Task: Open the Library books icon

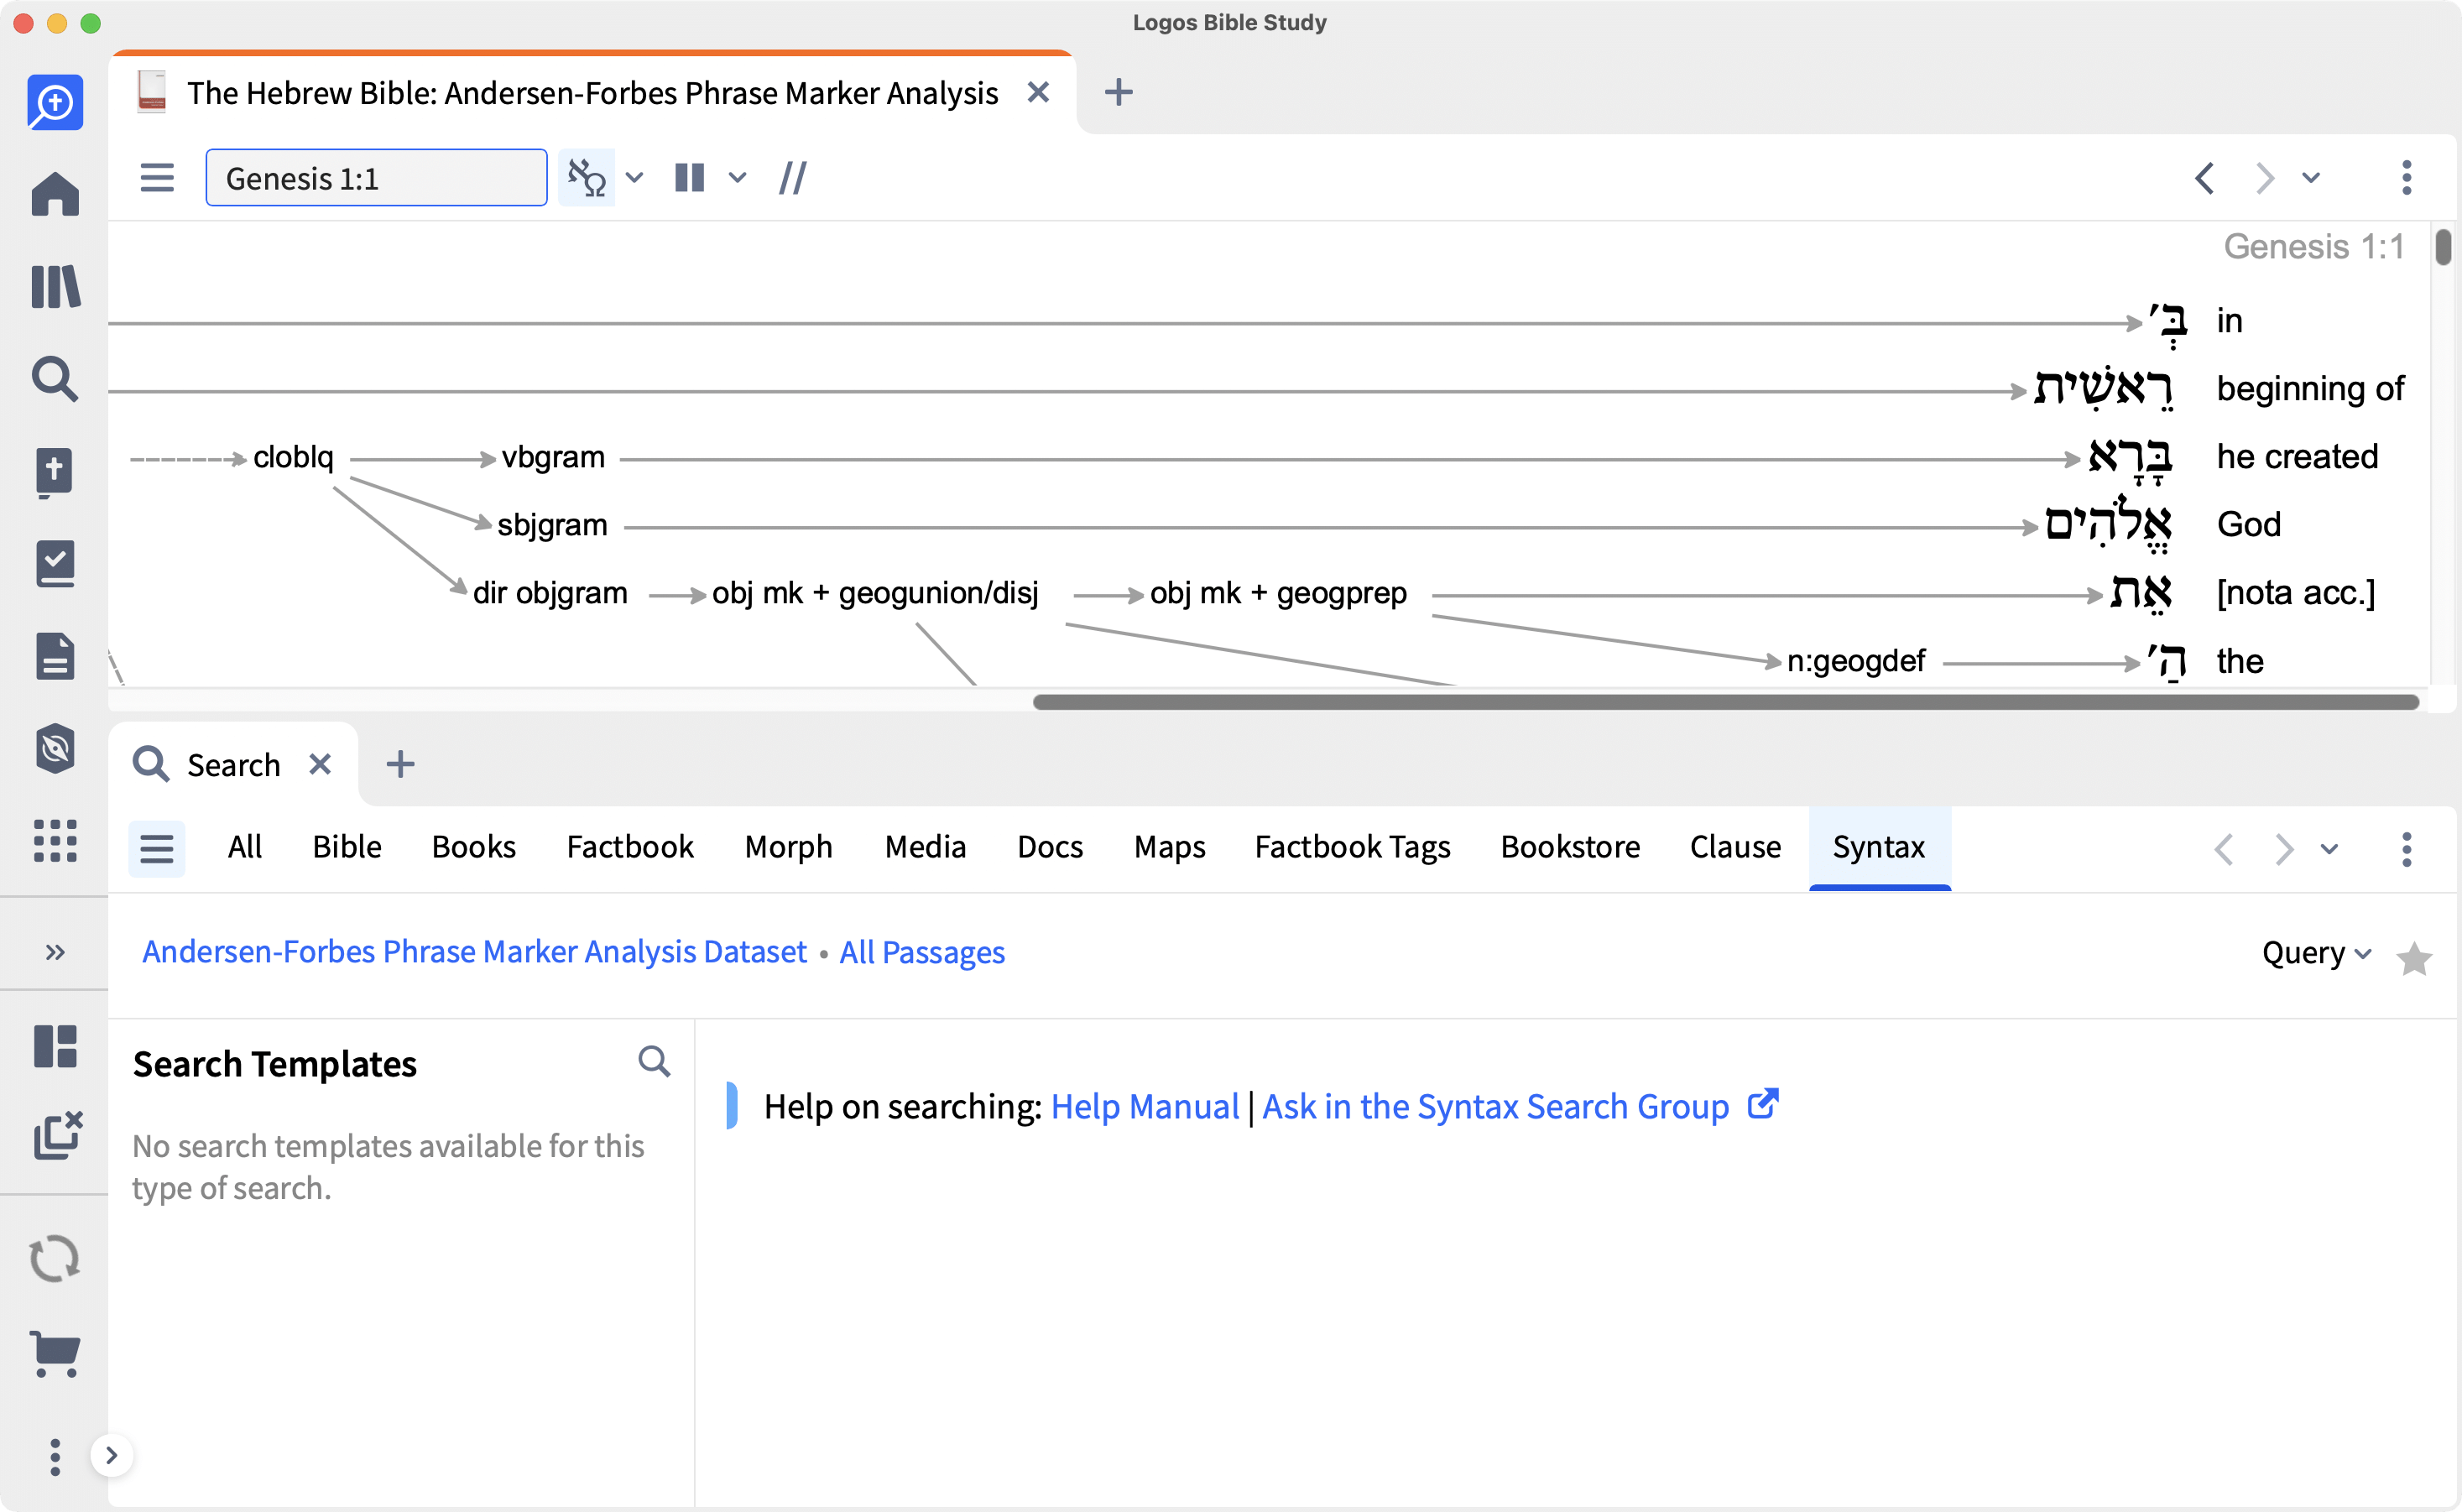Action: click(55, 286)
